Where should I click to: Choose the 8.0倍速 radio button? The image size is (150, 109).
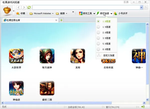pos(98,49)
